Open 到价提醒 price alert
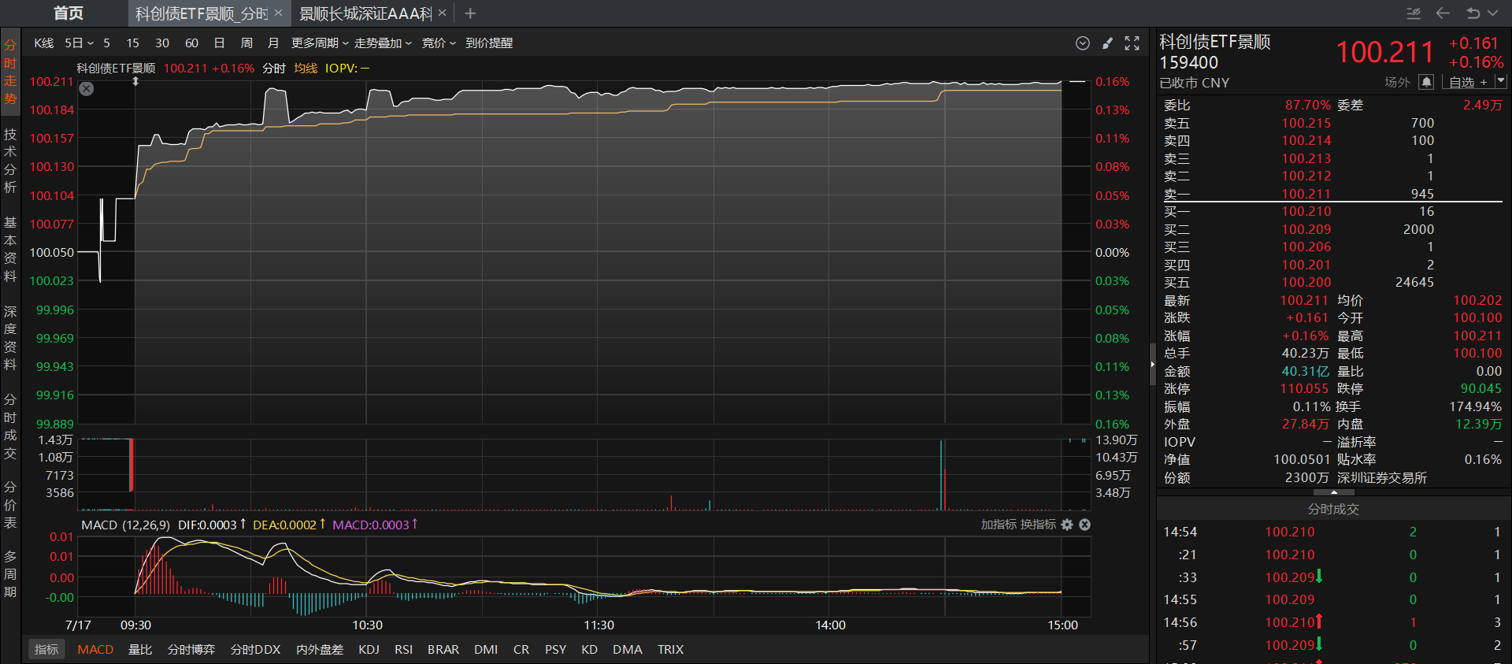This screenshot has width=1512, height=664. point(489,43)
